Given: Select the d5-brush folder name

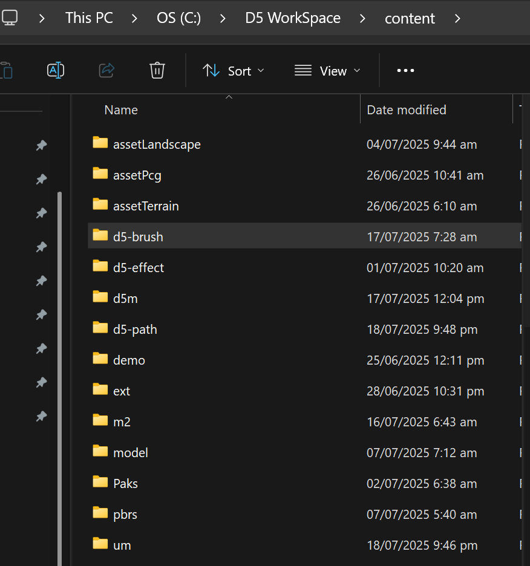Looking at the screenshot, I should pos(138,237).
